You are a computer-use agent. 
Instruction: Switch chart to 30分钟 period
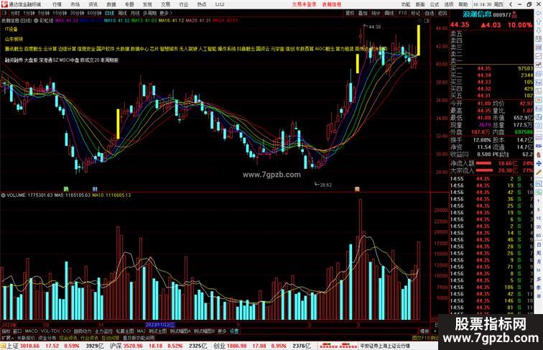(77, 13)
